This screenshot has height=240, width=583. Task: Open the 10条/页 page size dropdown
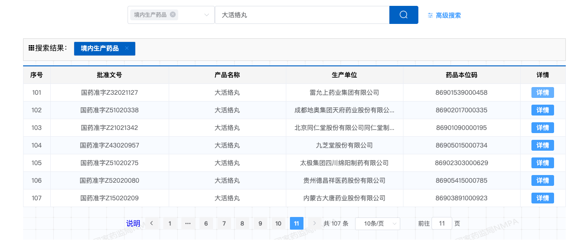click(377, 223)
